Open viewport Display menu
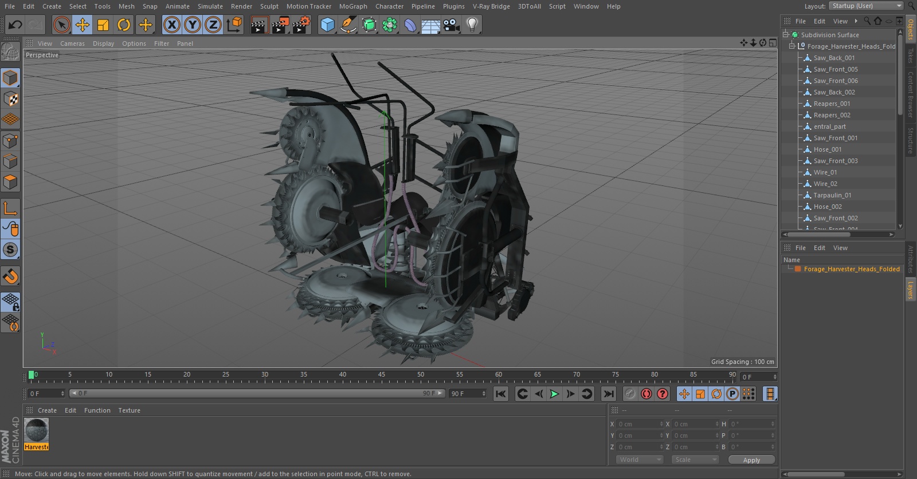 click(103, 43)
